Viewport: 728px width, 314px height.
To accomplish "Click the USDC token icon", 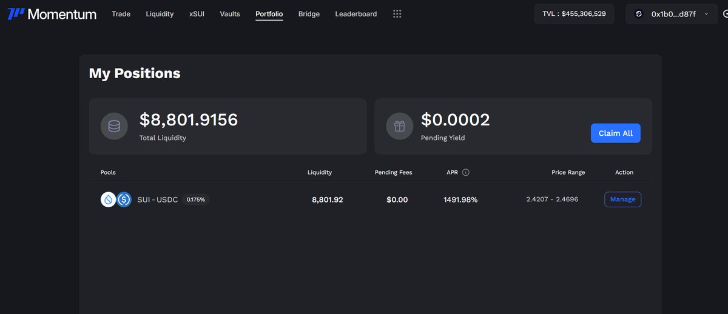I will coord(124,199).
